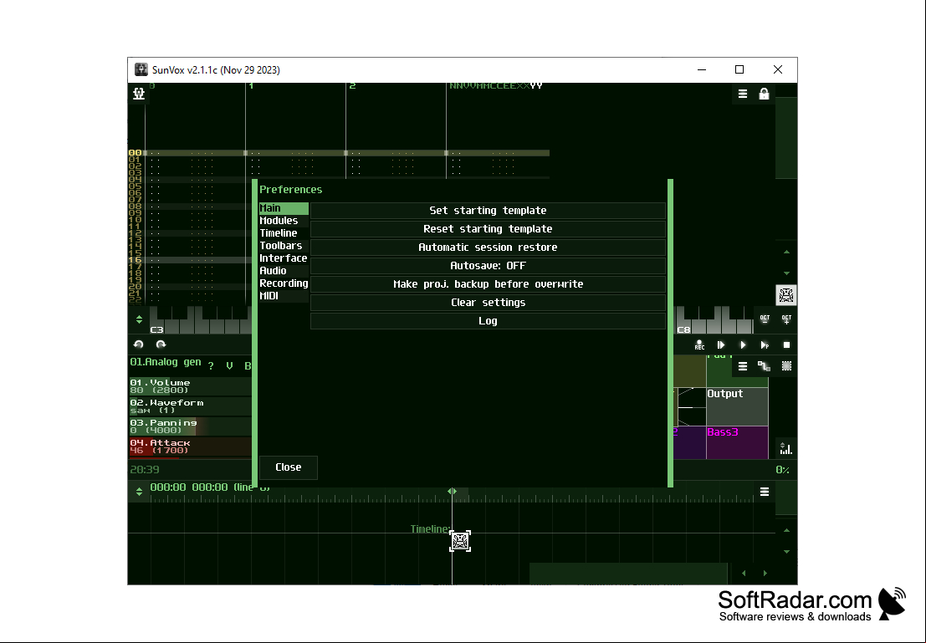The height and width of the screenshot is (643, 926).
Task: Click the undo arrow icon
Action: click(x=139, y=344)
